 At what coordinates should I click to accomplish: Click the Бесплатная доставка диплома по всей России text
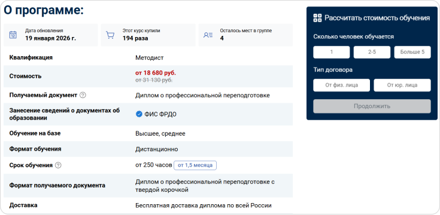click(x=204, y=205)
